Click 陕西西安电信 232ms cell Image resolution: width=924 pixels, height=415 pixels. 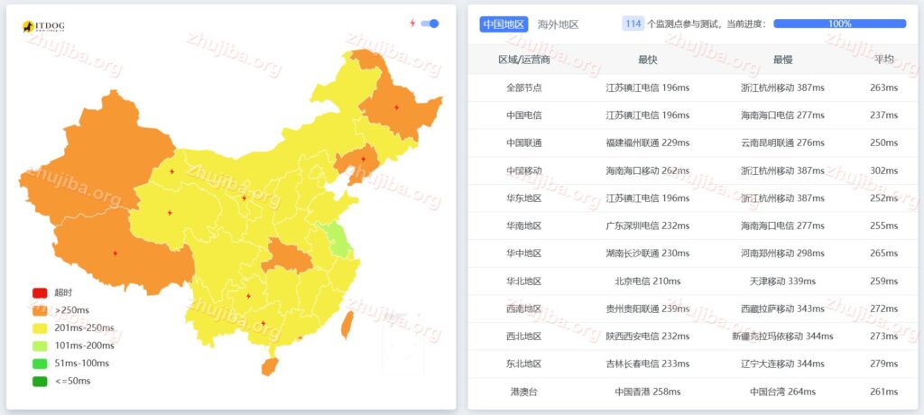coord(648,336)
